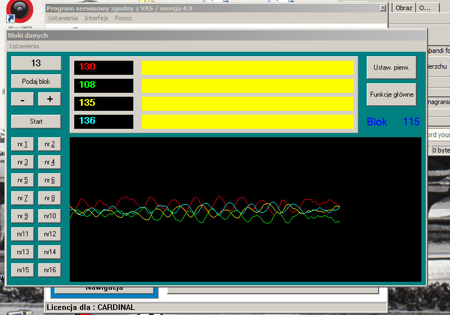450x315 pixels.
Task: Select block button nr 8
Action: coord(49,199)
